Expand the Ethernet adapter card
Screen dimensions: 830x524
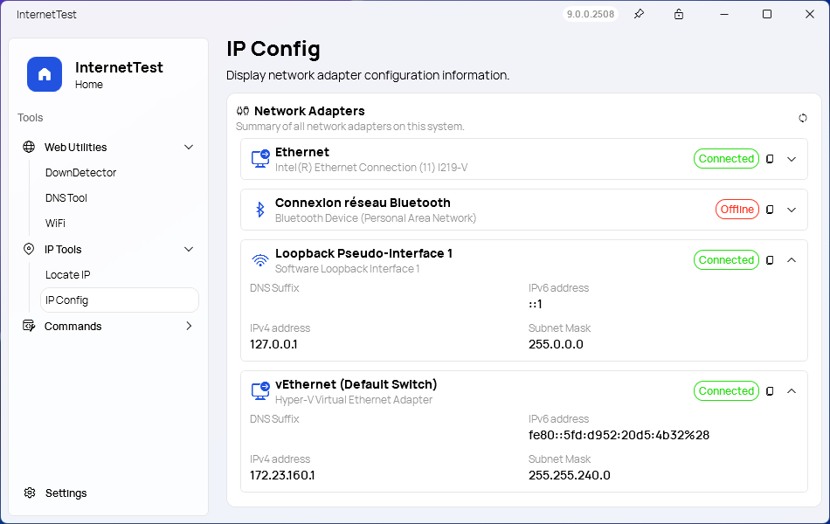click(x=792, y=159)
